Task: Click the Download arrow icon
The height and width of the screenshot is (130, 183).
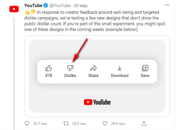Action: [x=119, y=68]
